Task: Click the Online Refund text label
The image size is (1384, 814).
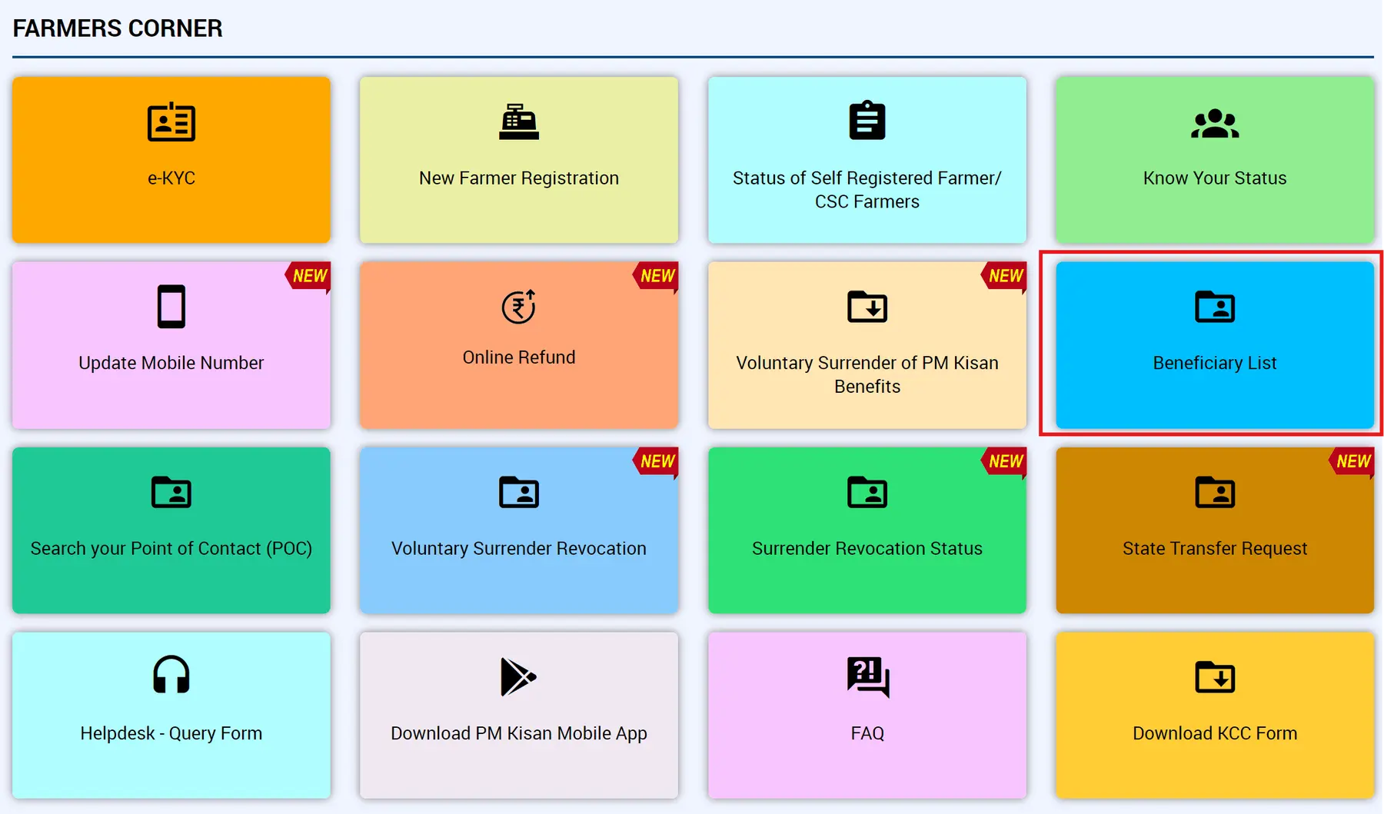Action: click(518, 357)
